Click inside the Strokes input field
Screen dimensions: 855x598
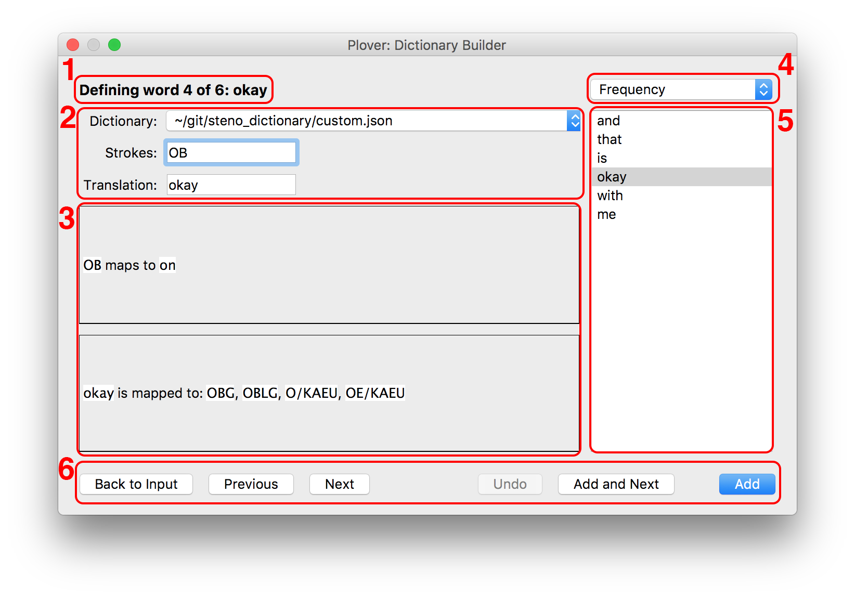(x=231, y=152)
